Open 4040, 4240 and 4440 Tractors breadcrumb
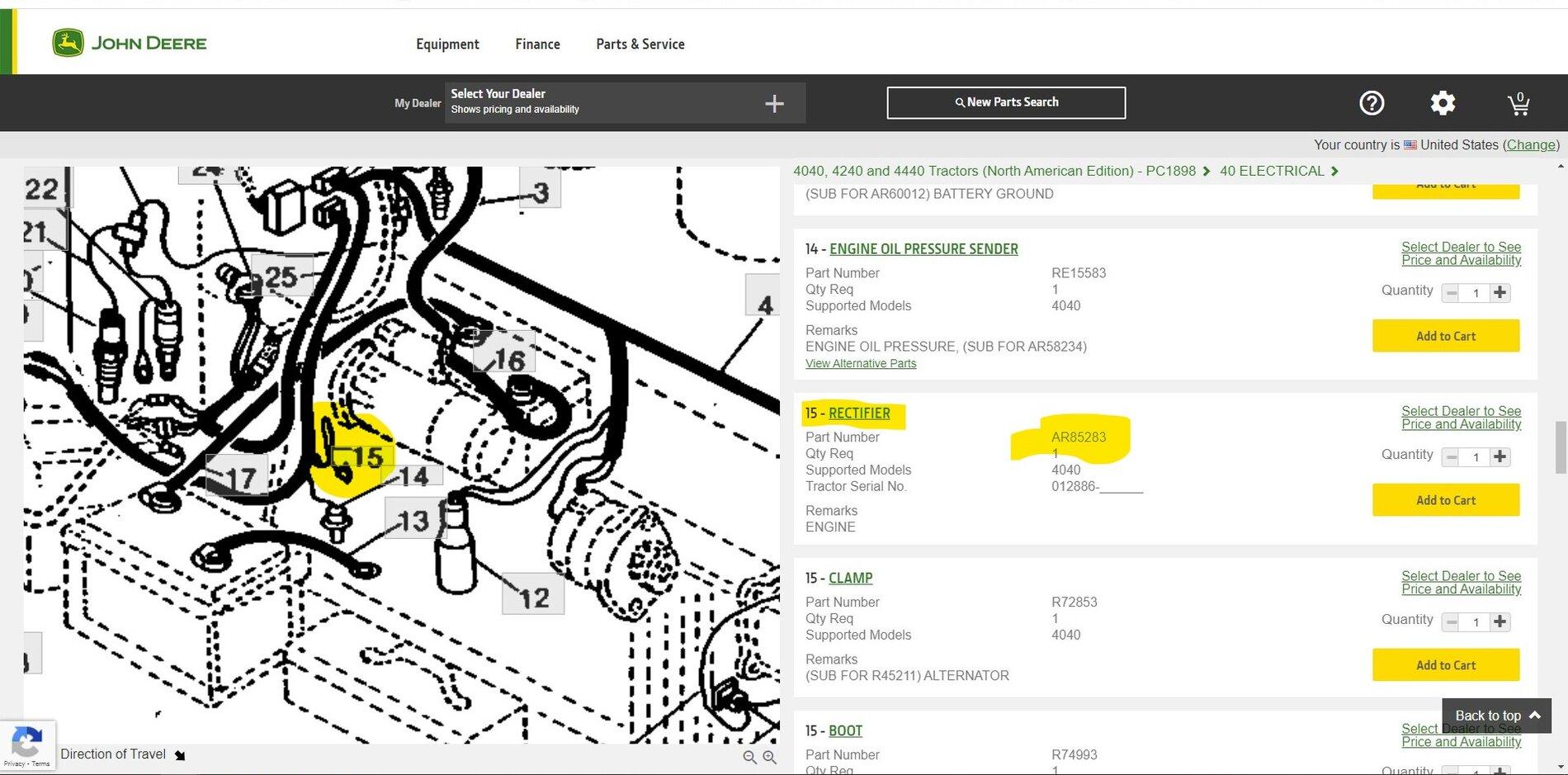The width and height of the screenshot is (1568, 775). point(994,171)
